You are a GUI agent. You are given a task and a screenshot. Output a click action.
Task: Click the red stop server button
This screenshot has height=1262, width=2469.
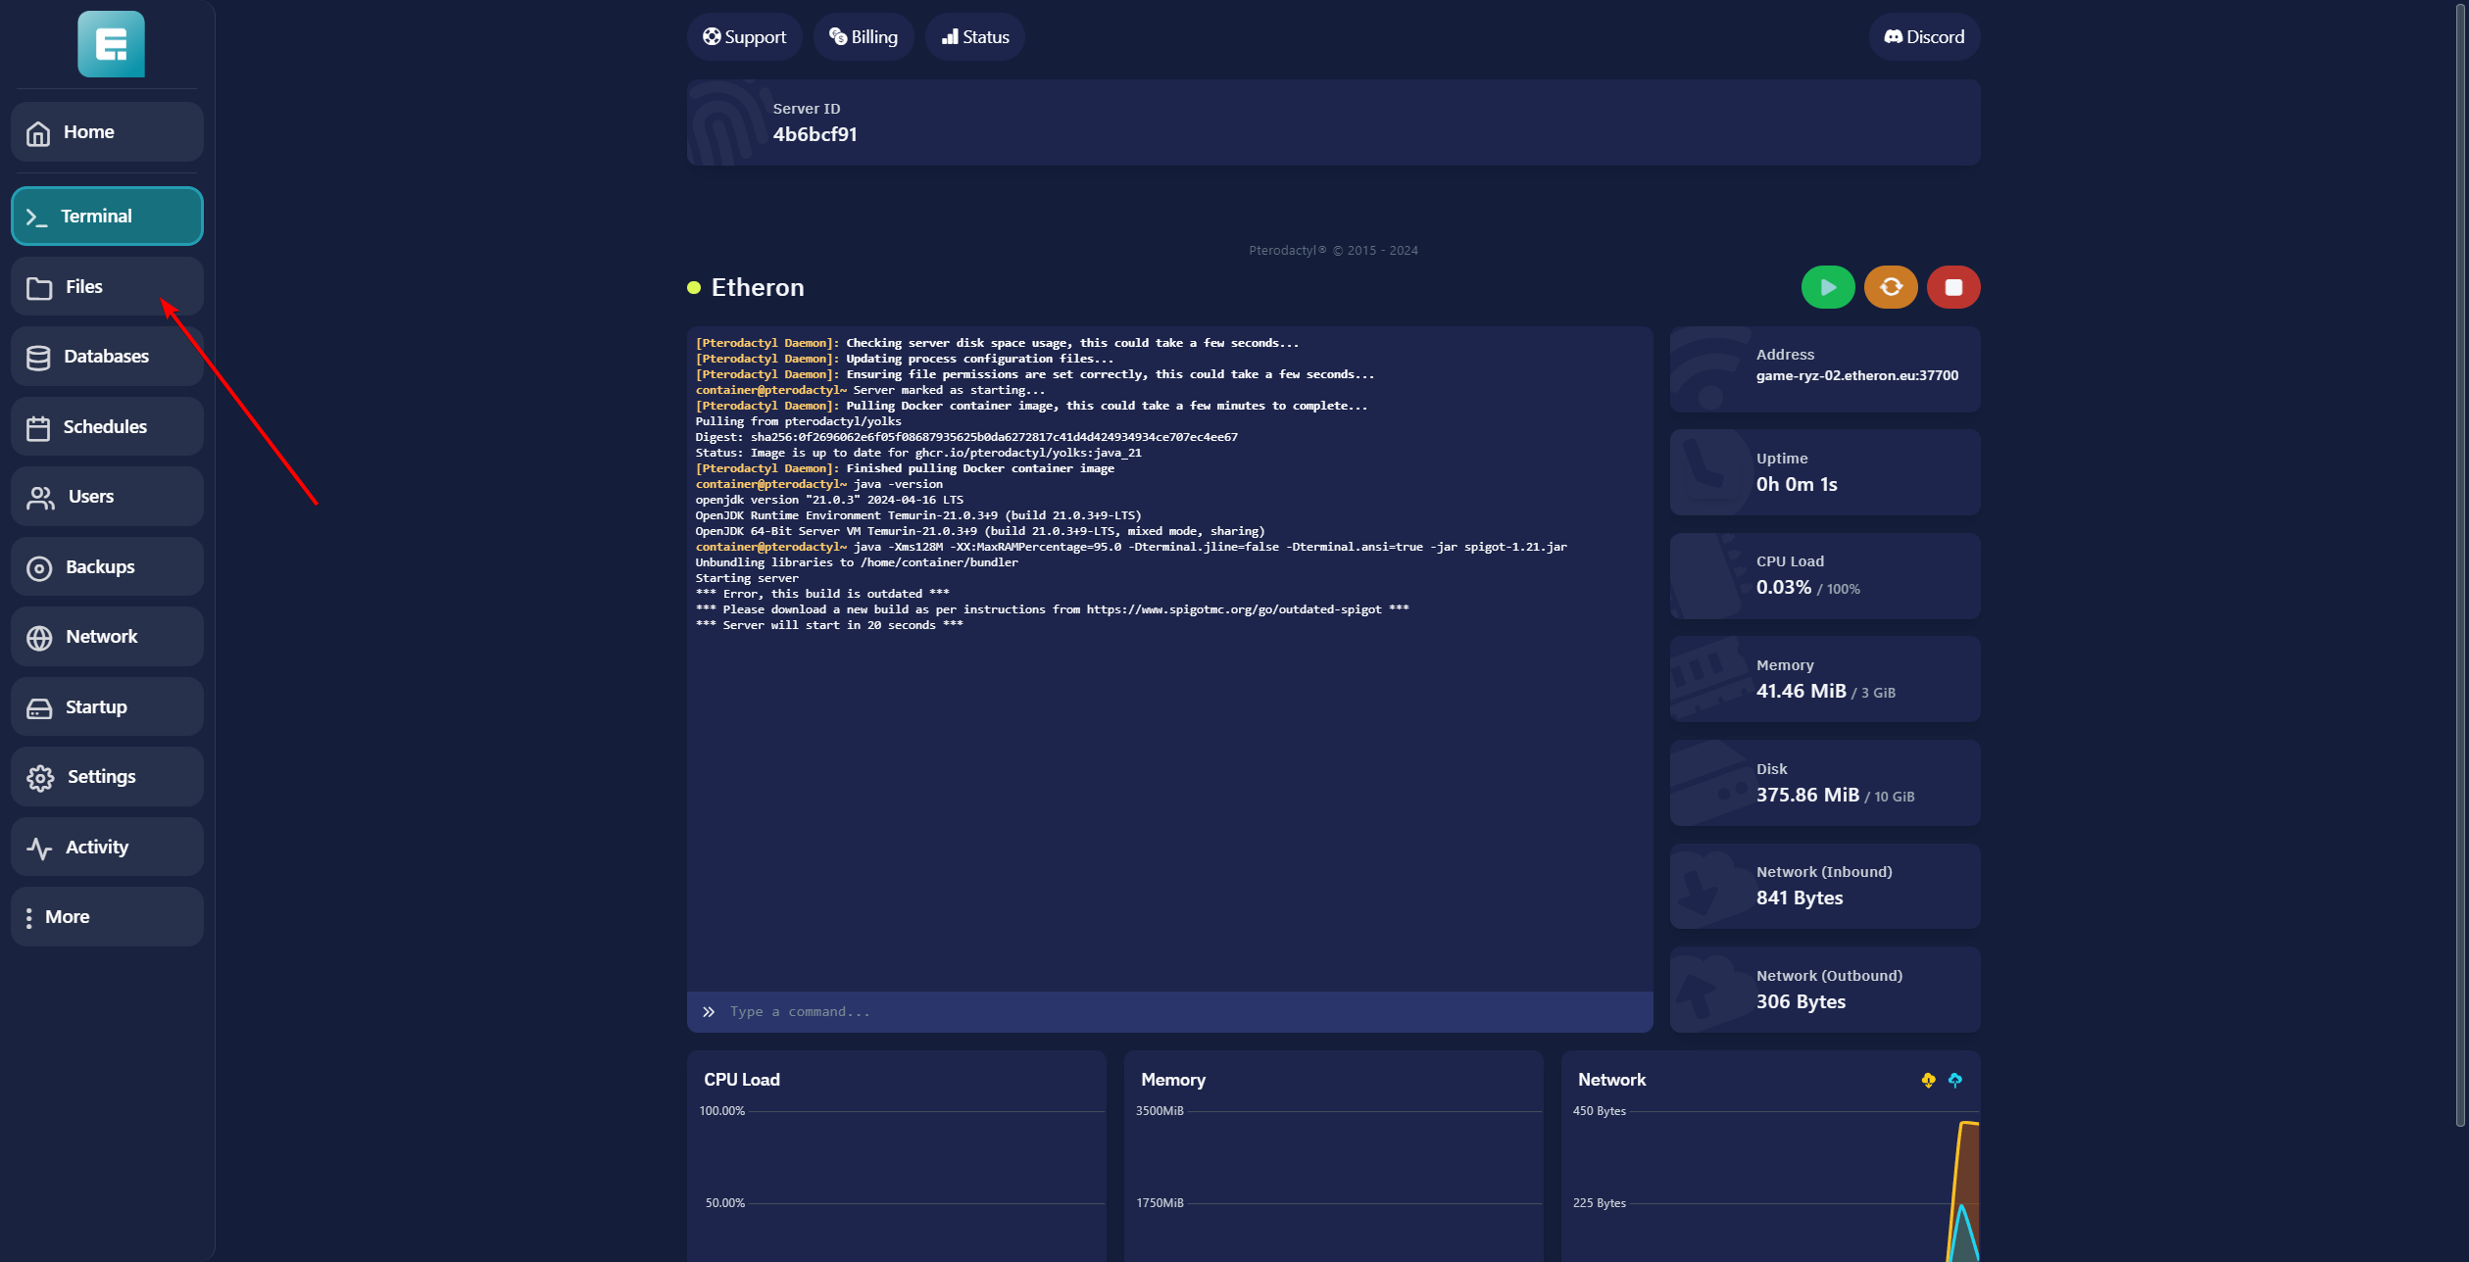click(1952, 287)
